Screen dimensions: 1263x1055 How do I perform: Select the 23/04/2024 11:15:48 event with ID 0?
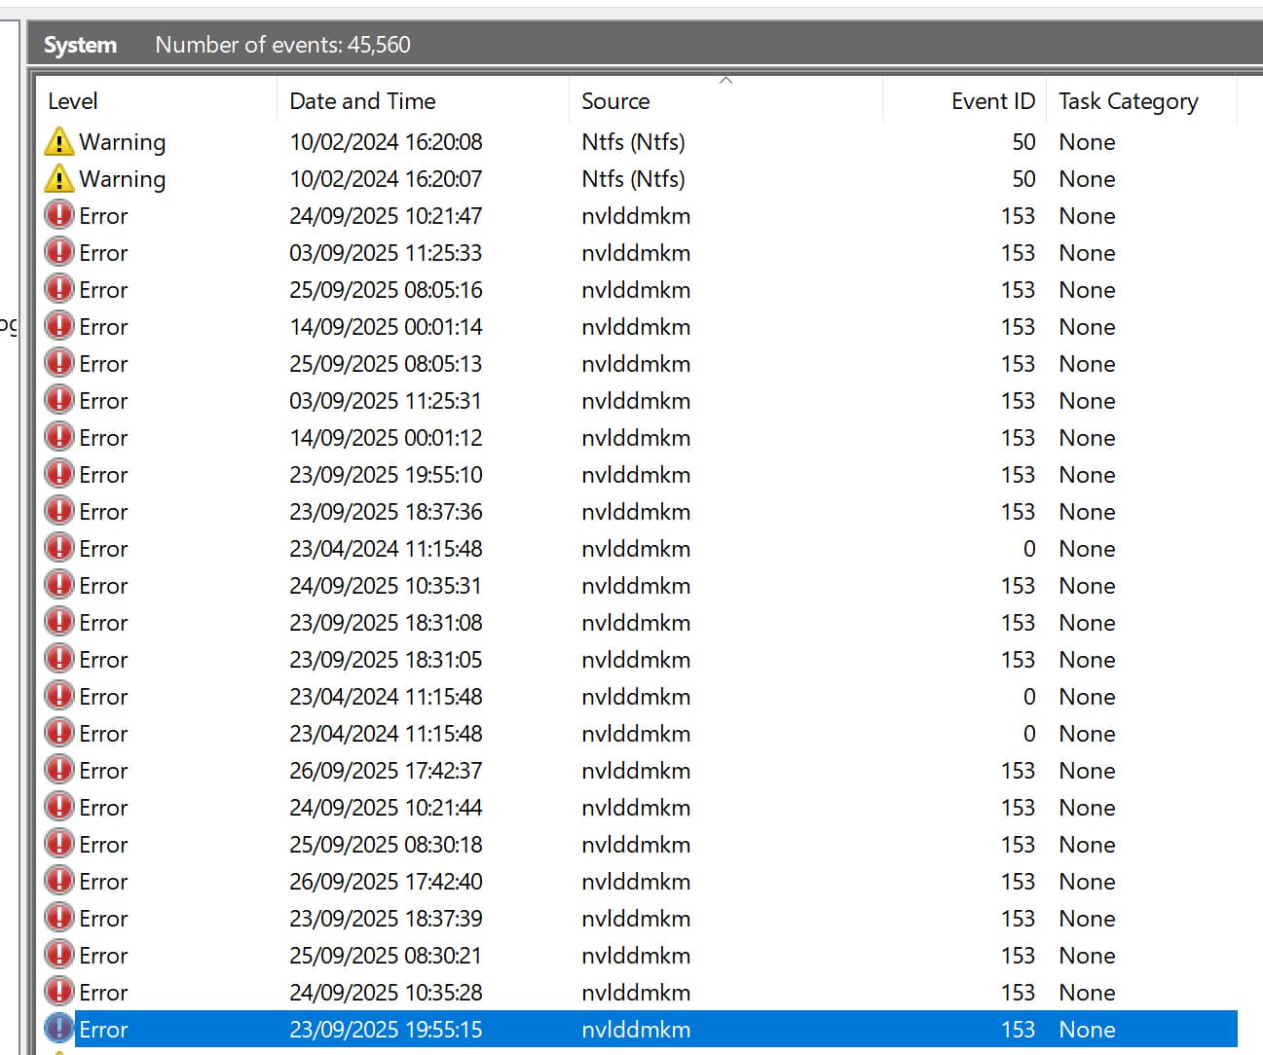386,549
